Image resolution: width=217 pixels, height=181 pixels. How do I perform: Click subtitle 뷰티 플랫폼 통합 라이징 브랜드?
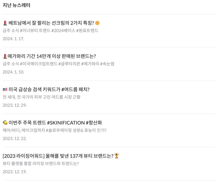click(x=41, y=163)
